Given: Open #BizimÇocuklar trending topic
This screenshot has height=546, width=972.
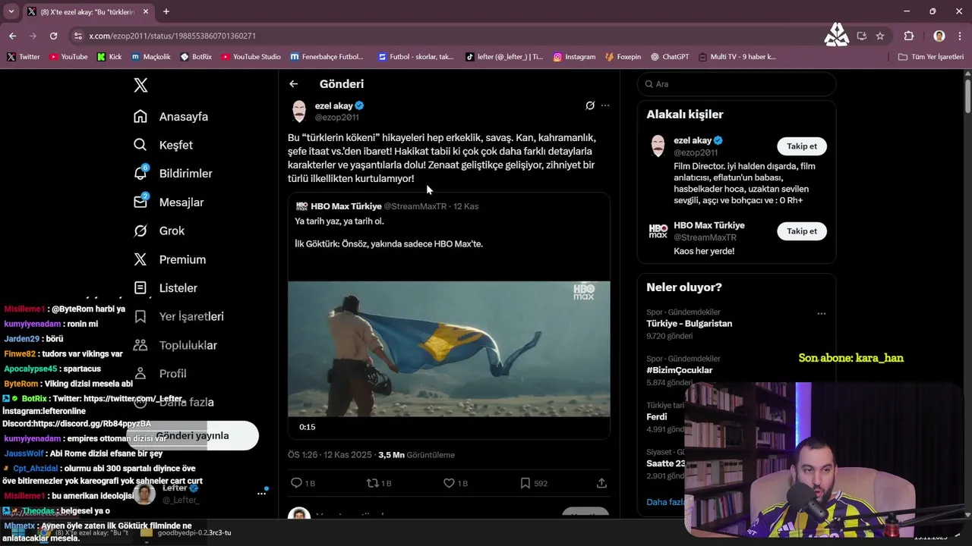Looking at the screenshot, I should [679, 370].
